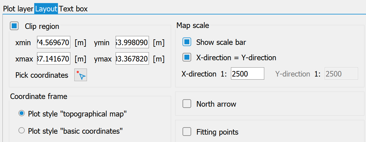366x142 pixels.
Task: Toggle the Clip region checkbox
Action: click(14, 26)
